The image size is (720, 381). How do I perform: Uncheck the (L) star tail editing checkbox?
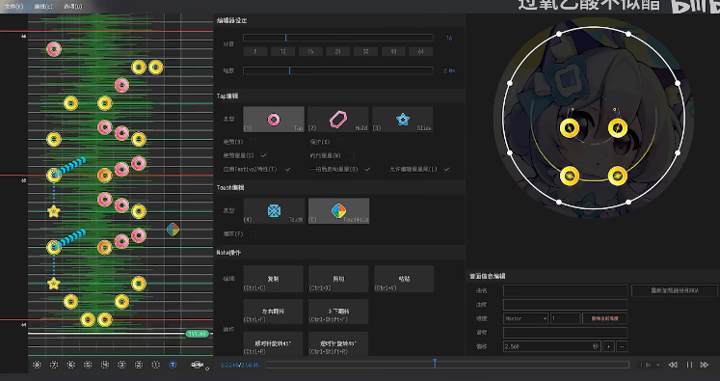pos(446,170)
